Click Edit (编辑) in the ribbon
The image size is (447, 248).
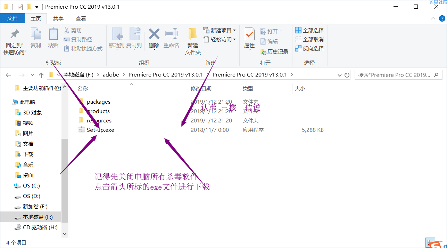(269, 41)
